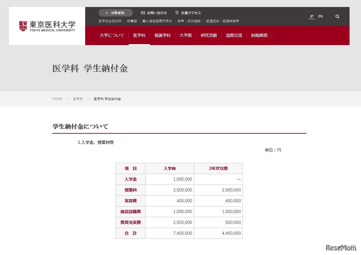This screenshot has height=255, width=361.
Task: Follow the 図書館 link
Action: coord(132,21)
